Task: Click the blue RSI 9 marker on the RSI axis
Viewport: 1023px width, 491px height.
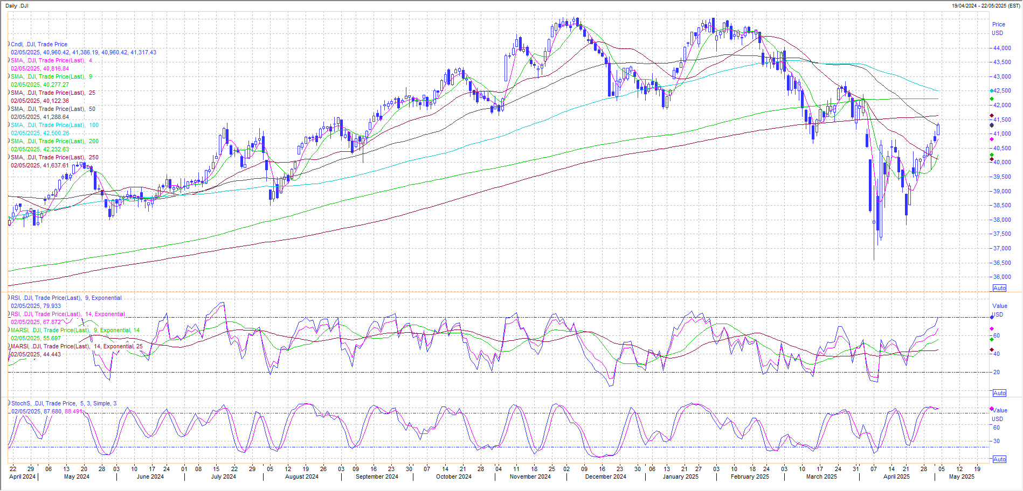Action: [992, 318]
